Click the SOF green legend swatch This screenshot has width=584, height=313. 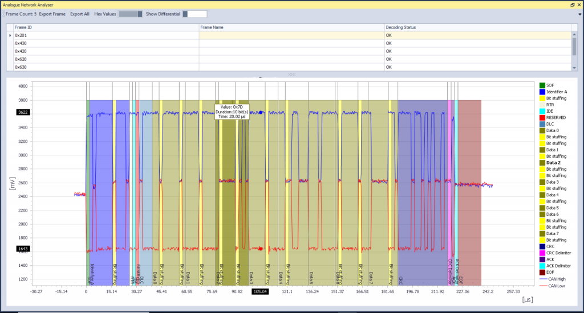541,85
